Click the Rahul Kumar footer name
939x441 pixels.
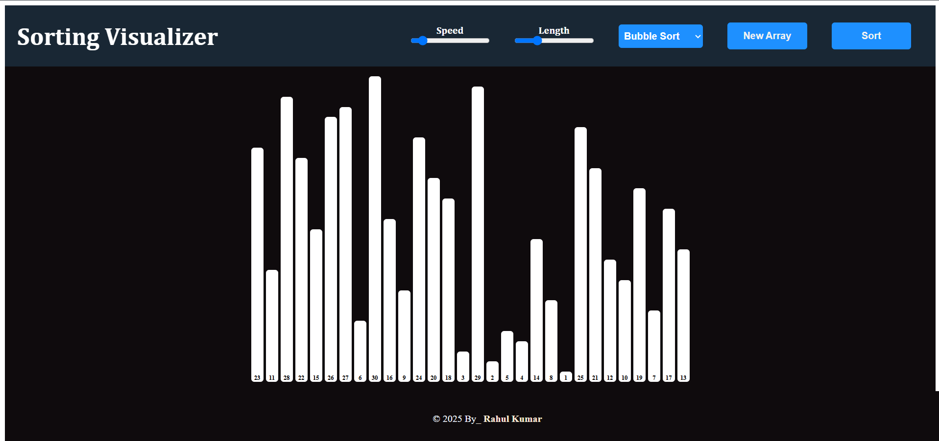point(512,419)
